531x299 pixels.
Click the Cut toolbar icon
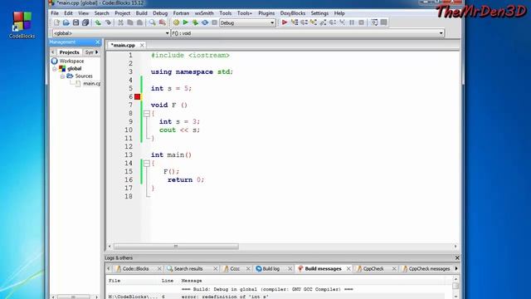pos(120,22)
